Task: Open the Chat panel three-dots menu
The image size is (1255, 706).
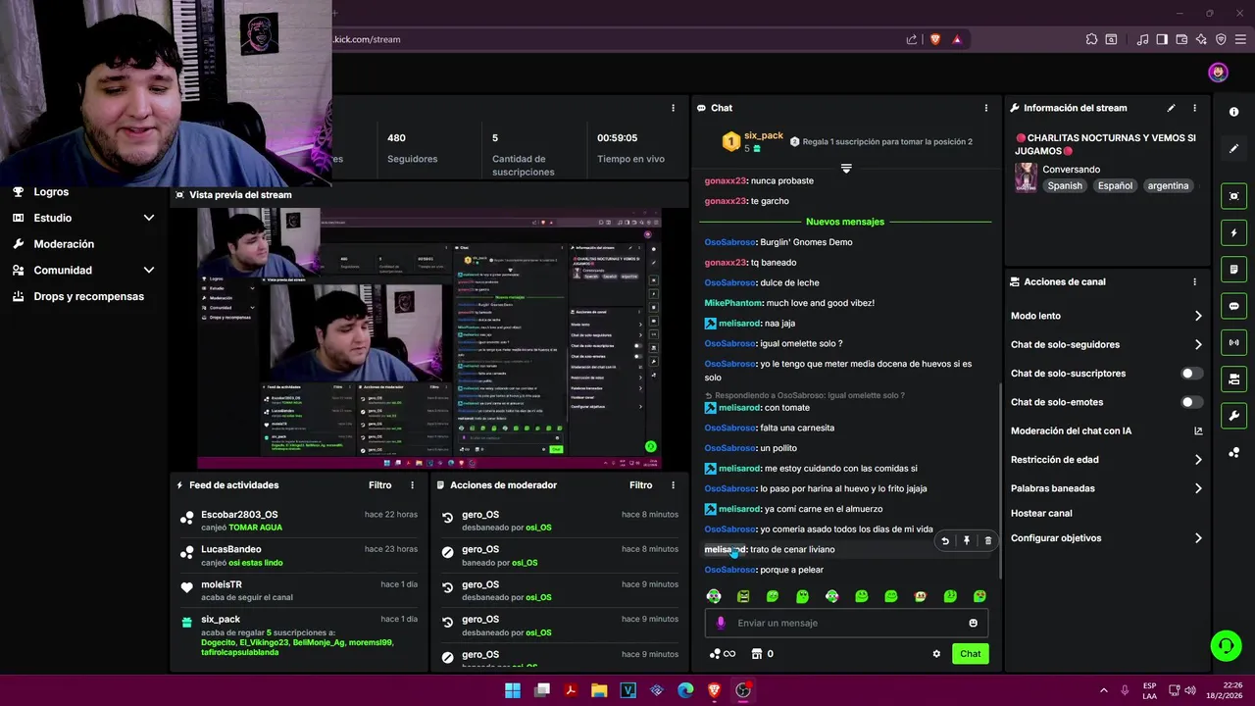Action: [x=986, y=108]
